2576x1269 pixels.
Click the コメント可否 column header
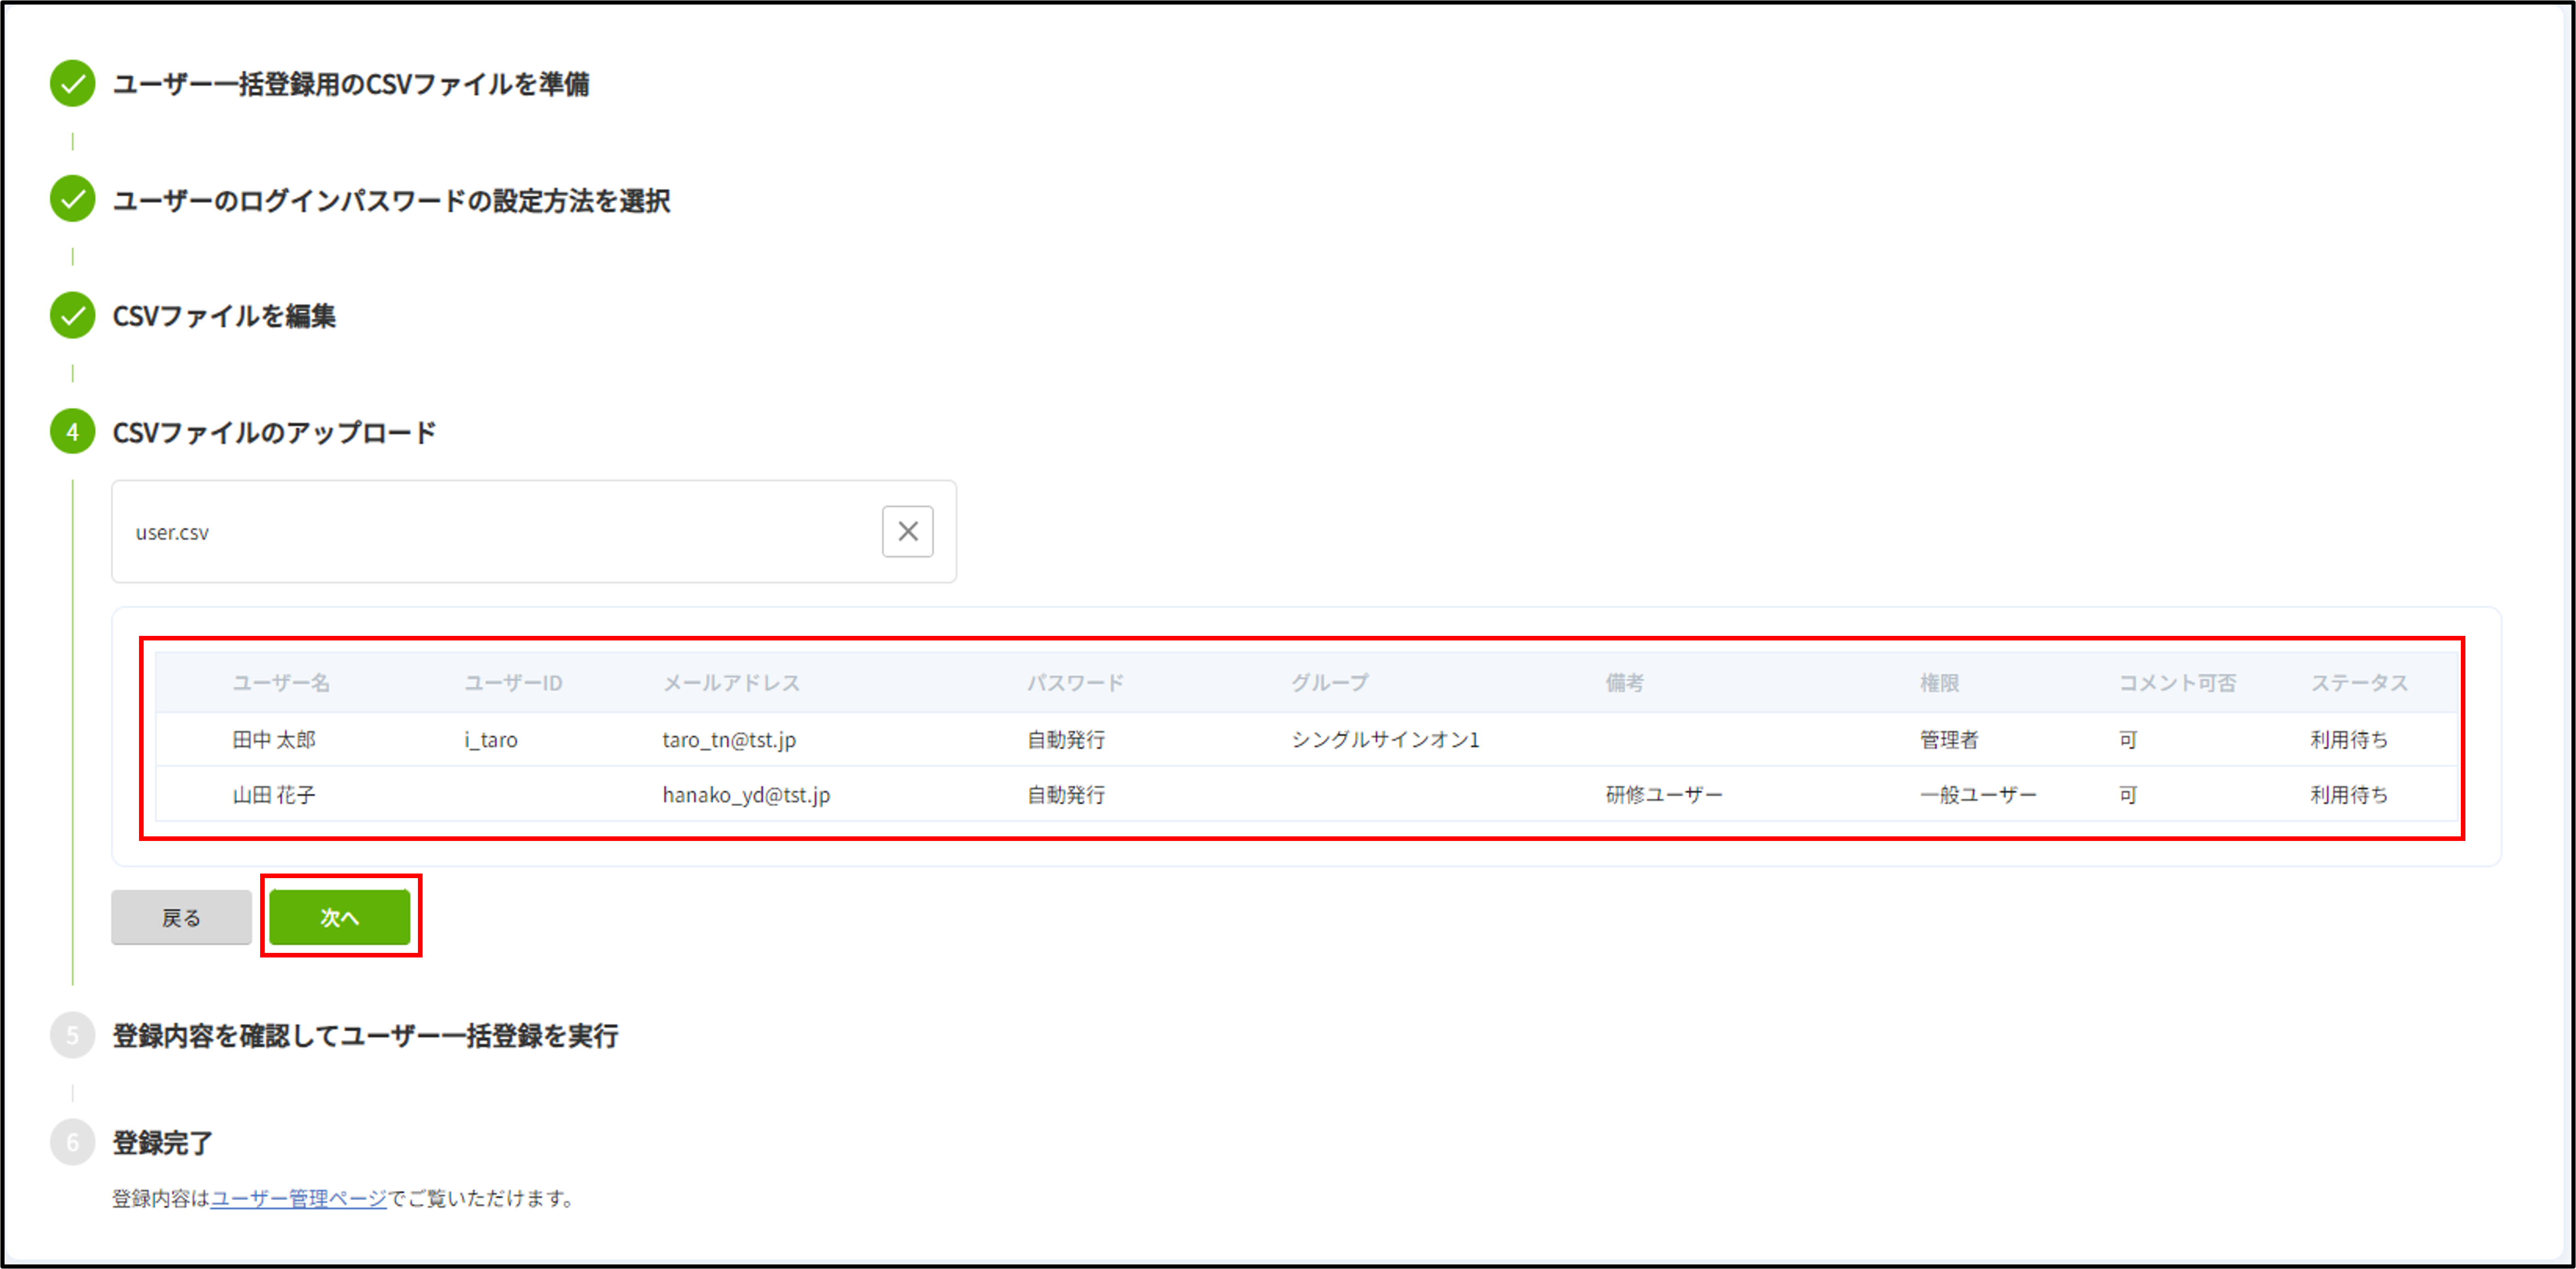[x=2177, y=683]
